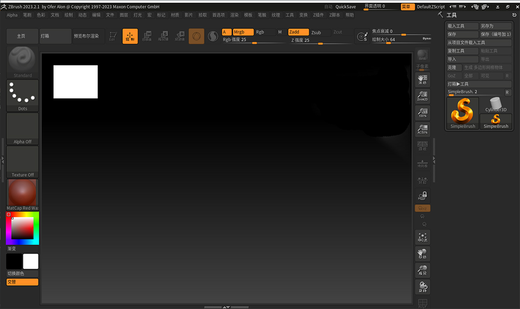This screenshot has height=309, width=520.
Task: Click the 克隆 clone button
Action: 454,67
